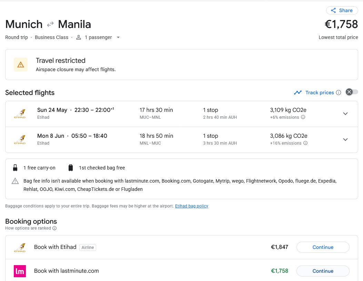Click the Munich–Manila round-trip arrows icon

tap(50, 24)
